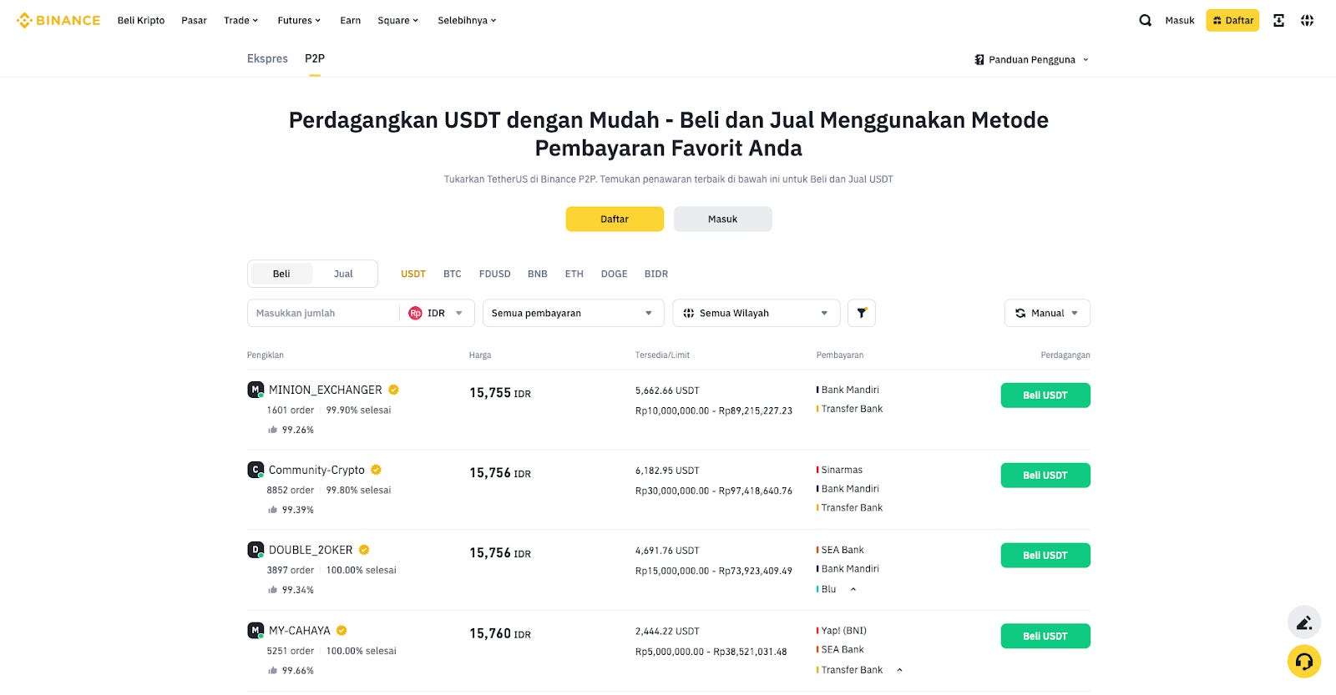Expand the Trade menu
Image resolution: width=1336 pixels, height=695 pixels.
point(240,20)
